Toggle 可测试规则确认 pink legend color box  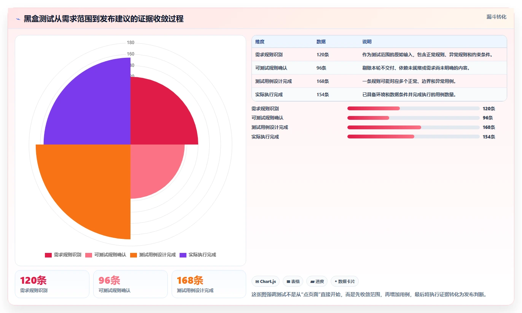(89, 255)
